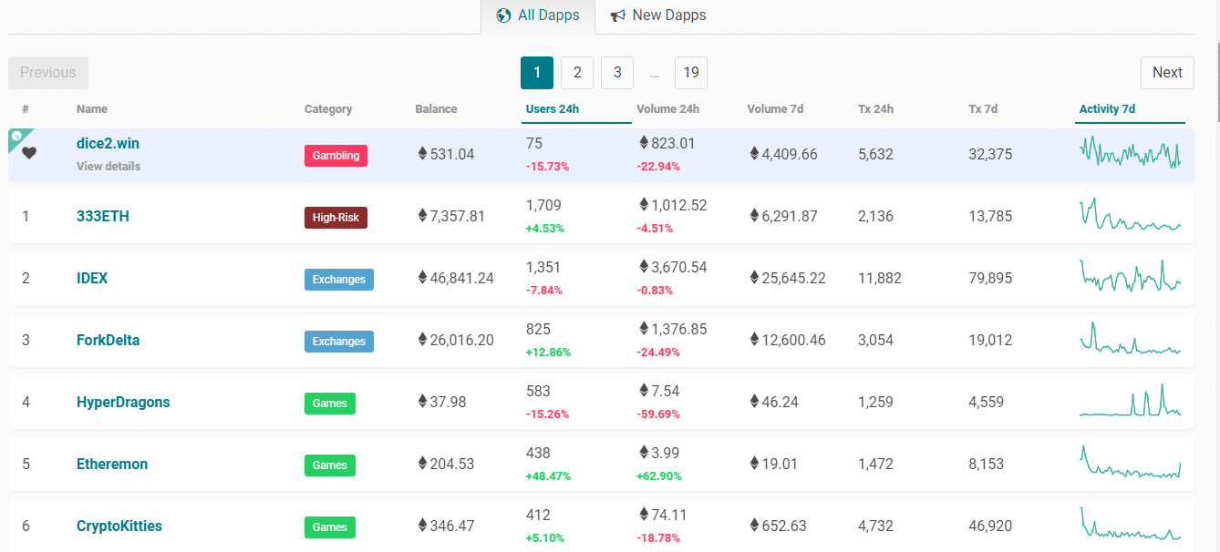Click the globe icon in All Dapps tab
Screen dimensions: 1220x552
[503, 15]
